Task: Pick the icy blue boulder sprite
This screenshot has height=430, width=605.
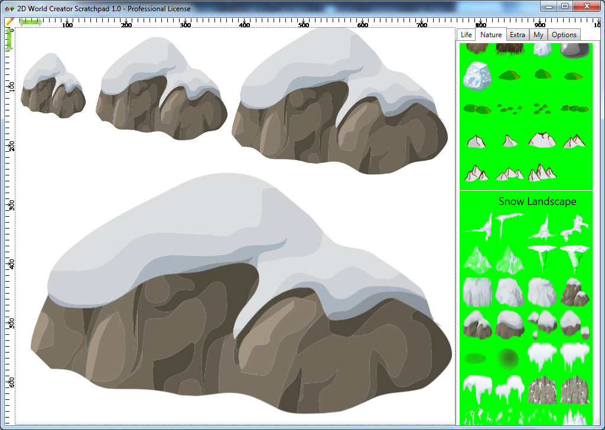Action: click(477, 76)
